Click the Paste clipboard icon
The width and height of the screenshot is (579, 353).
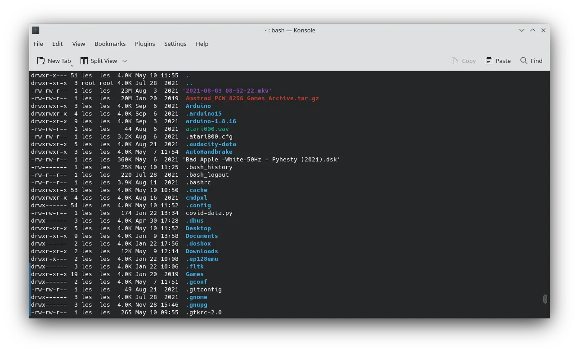click(x=489, y=61)
